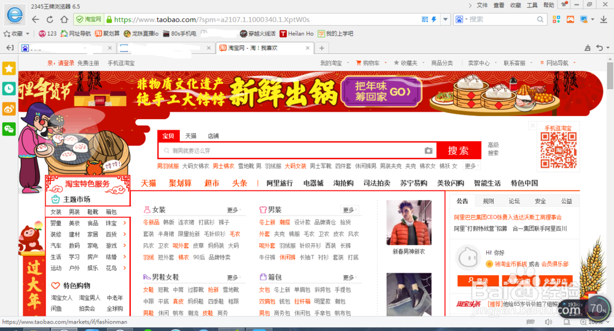Viewport: 614px width, 331px height.
Task: Click the magnifier icon in browser search box
Action: tap(540, 19)
